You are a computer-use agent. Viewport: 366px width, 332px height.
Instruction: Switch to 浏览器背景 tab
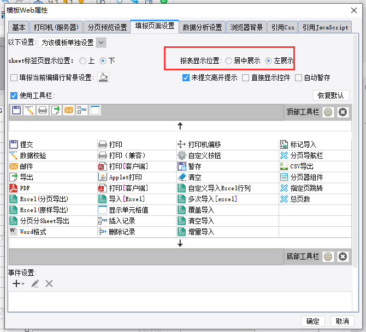click(246, 27)
